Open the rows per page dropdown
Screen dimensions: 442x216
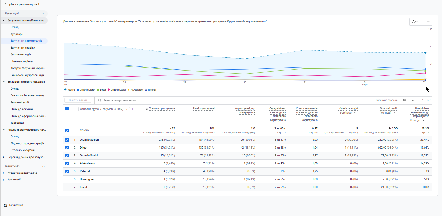408,100
